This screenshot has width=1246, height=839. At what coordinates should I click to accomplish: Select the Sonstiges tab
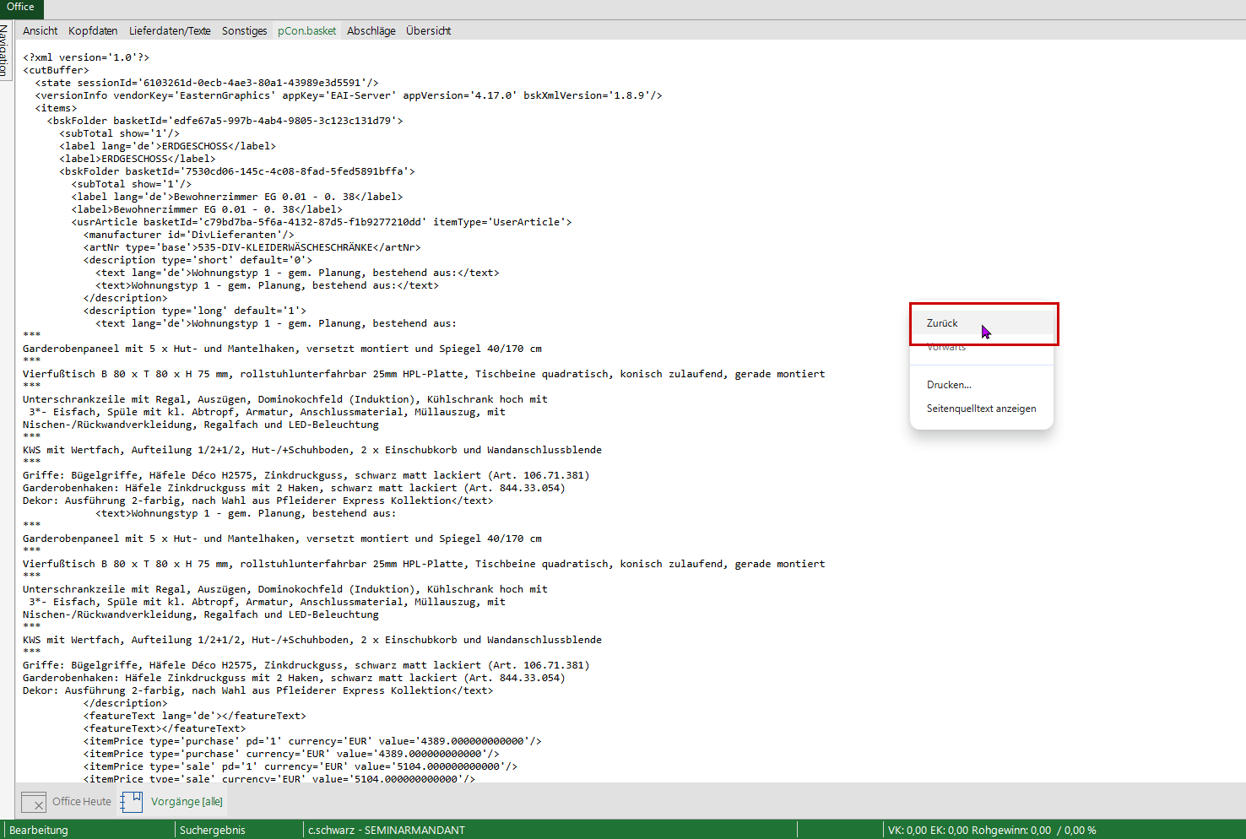244,31
